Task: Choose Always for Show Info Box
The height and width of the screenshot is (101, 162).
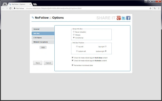Action: coord(74,35)
